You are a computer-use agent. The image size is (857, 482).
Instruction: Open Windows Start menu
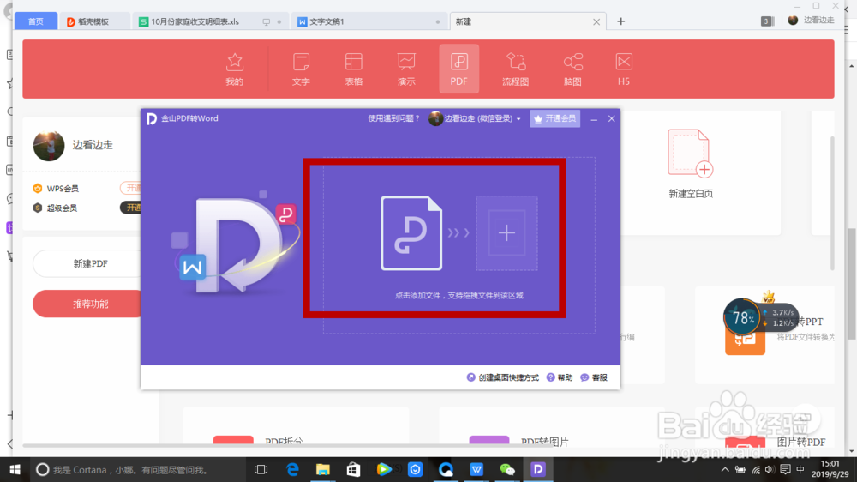point(15,469)
